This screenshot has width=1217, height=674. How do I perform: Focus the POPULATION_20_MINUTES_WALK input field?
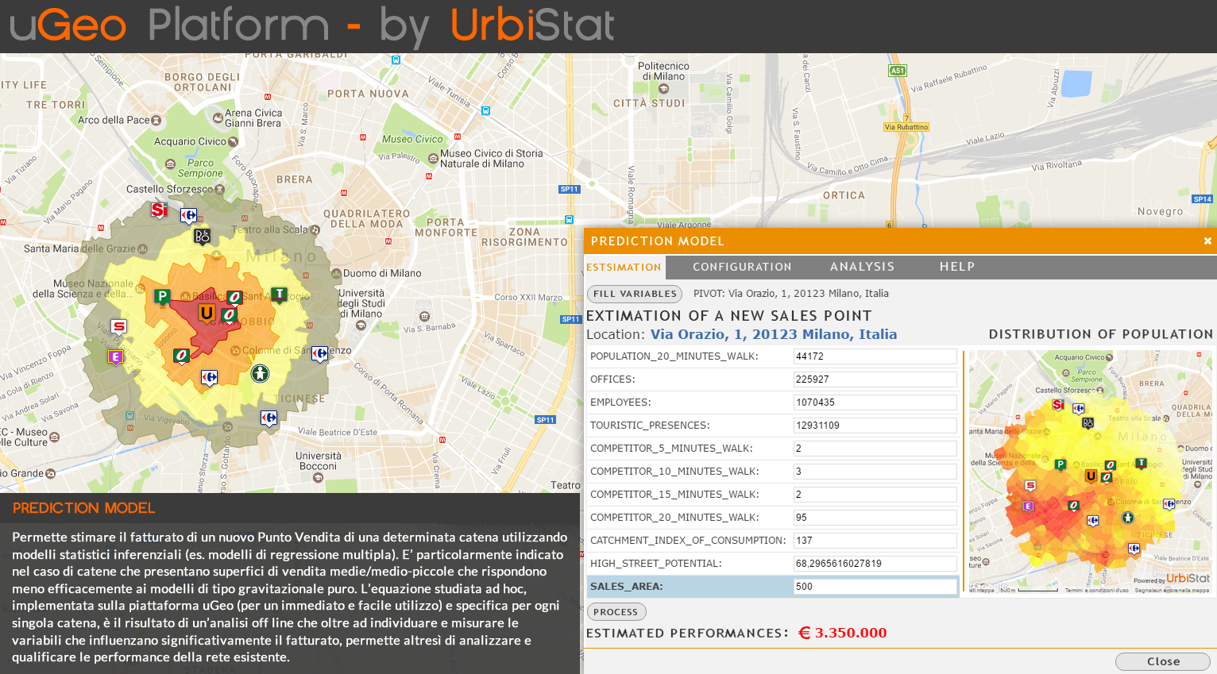click(875, 356)
